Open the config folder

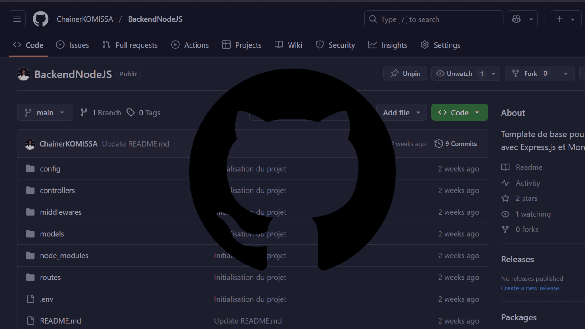50,169
